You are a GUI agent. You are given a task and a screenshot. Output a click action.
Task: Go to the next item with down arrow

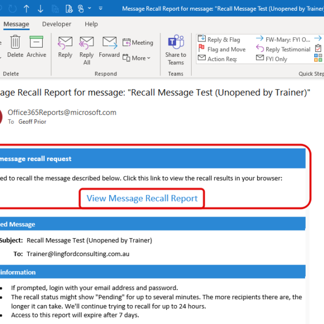[40, 9]
